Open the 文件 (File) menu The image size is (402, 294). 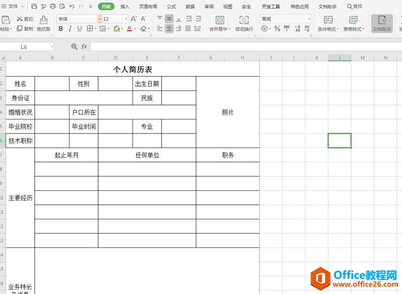tap(13, 6)
